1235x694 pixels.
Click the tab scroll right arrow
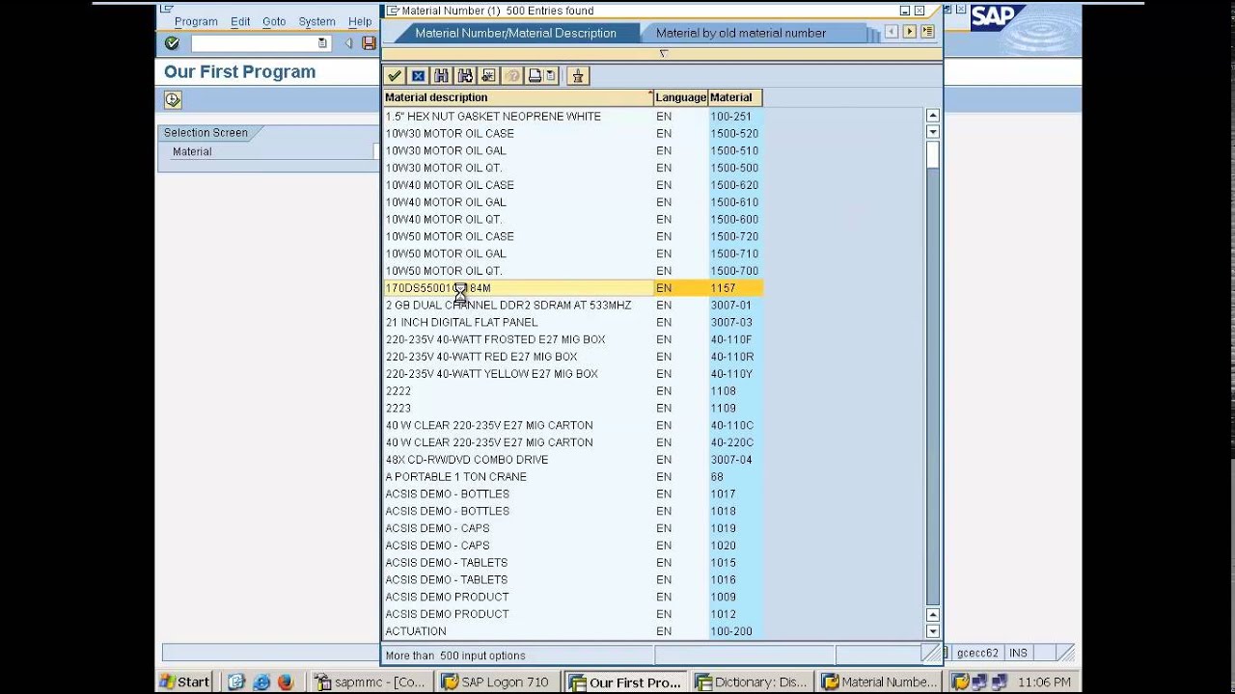[x=909, y=32]
